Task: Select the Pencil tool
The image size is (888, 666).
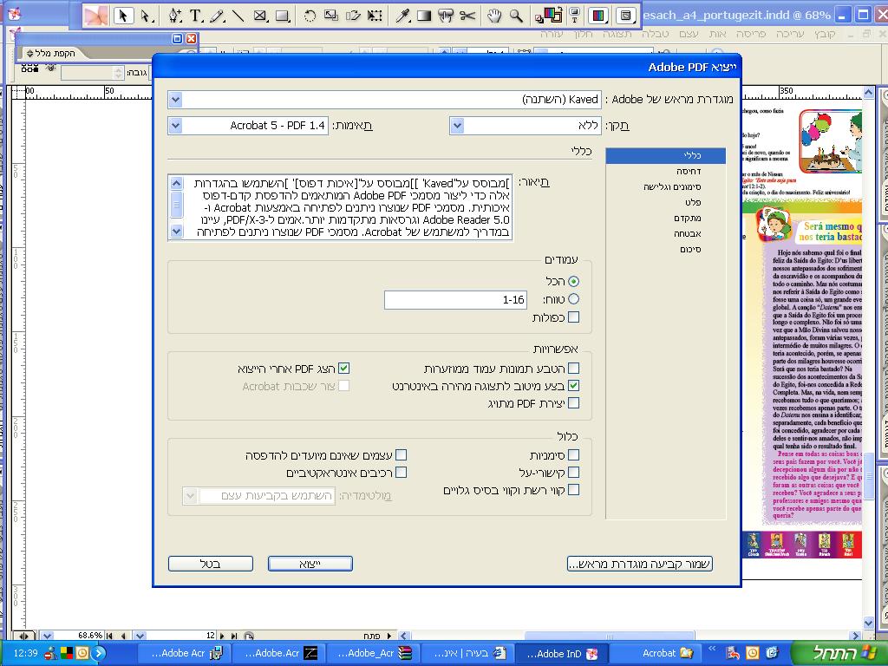Action: [217, 16]
